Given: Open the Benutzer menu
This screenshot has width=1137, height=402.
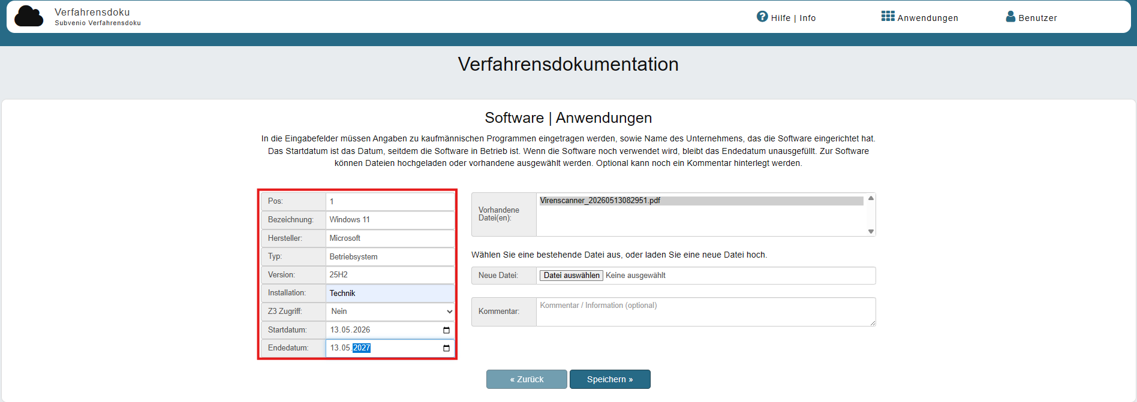Looking at the screenshot, I should 1031,17.
